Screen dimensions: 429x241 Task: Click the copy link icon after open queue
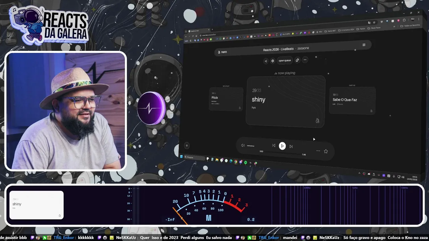(x=297, y=60)
